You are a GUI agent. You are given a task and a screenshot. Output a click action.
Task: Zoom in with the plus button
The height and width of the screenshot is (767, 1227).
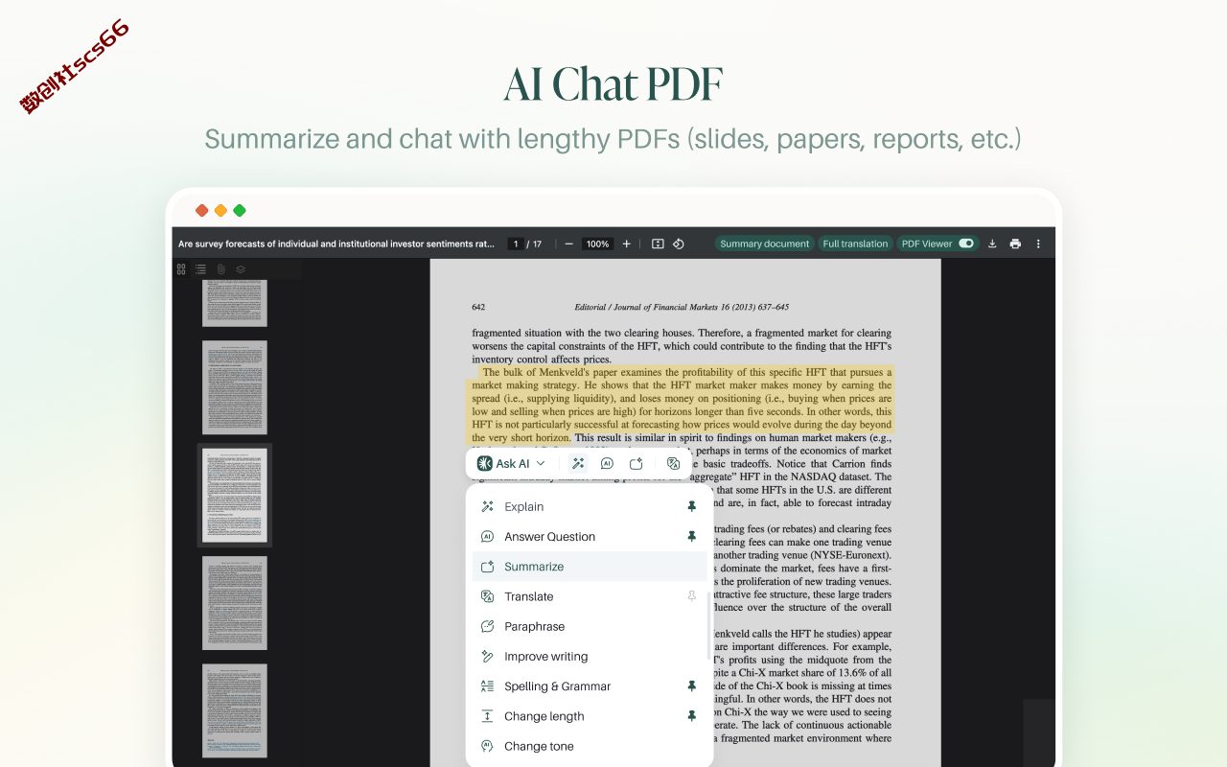click(x=627, y=244)
